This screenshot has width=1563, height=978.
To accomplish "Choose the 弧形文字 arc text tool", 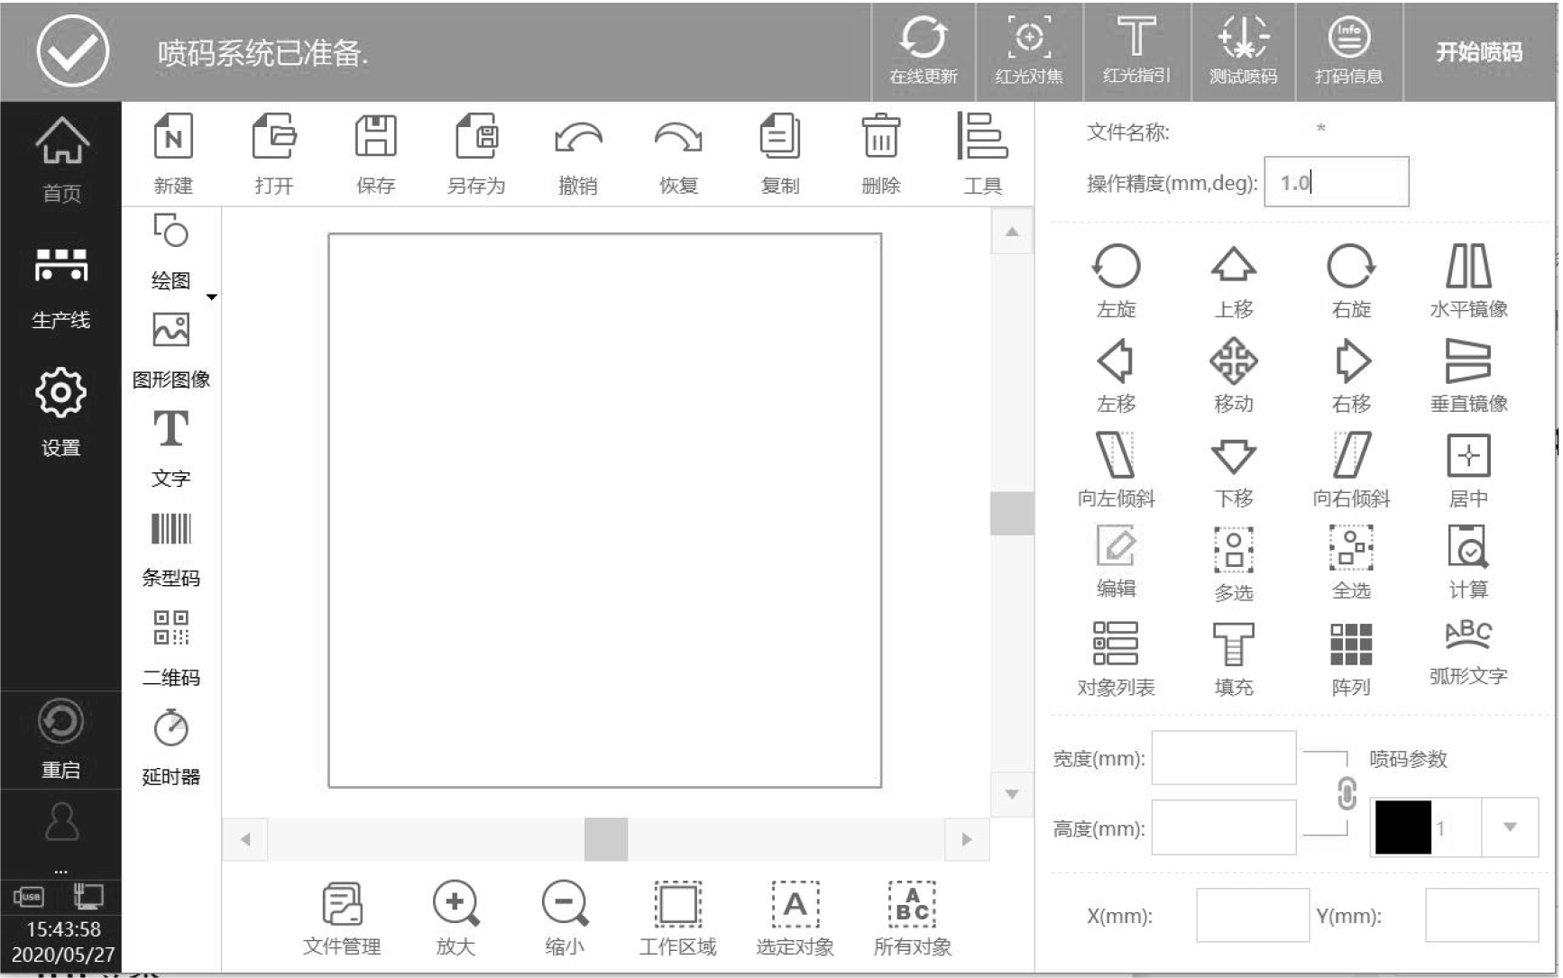I will 1468,636.
